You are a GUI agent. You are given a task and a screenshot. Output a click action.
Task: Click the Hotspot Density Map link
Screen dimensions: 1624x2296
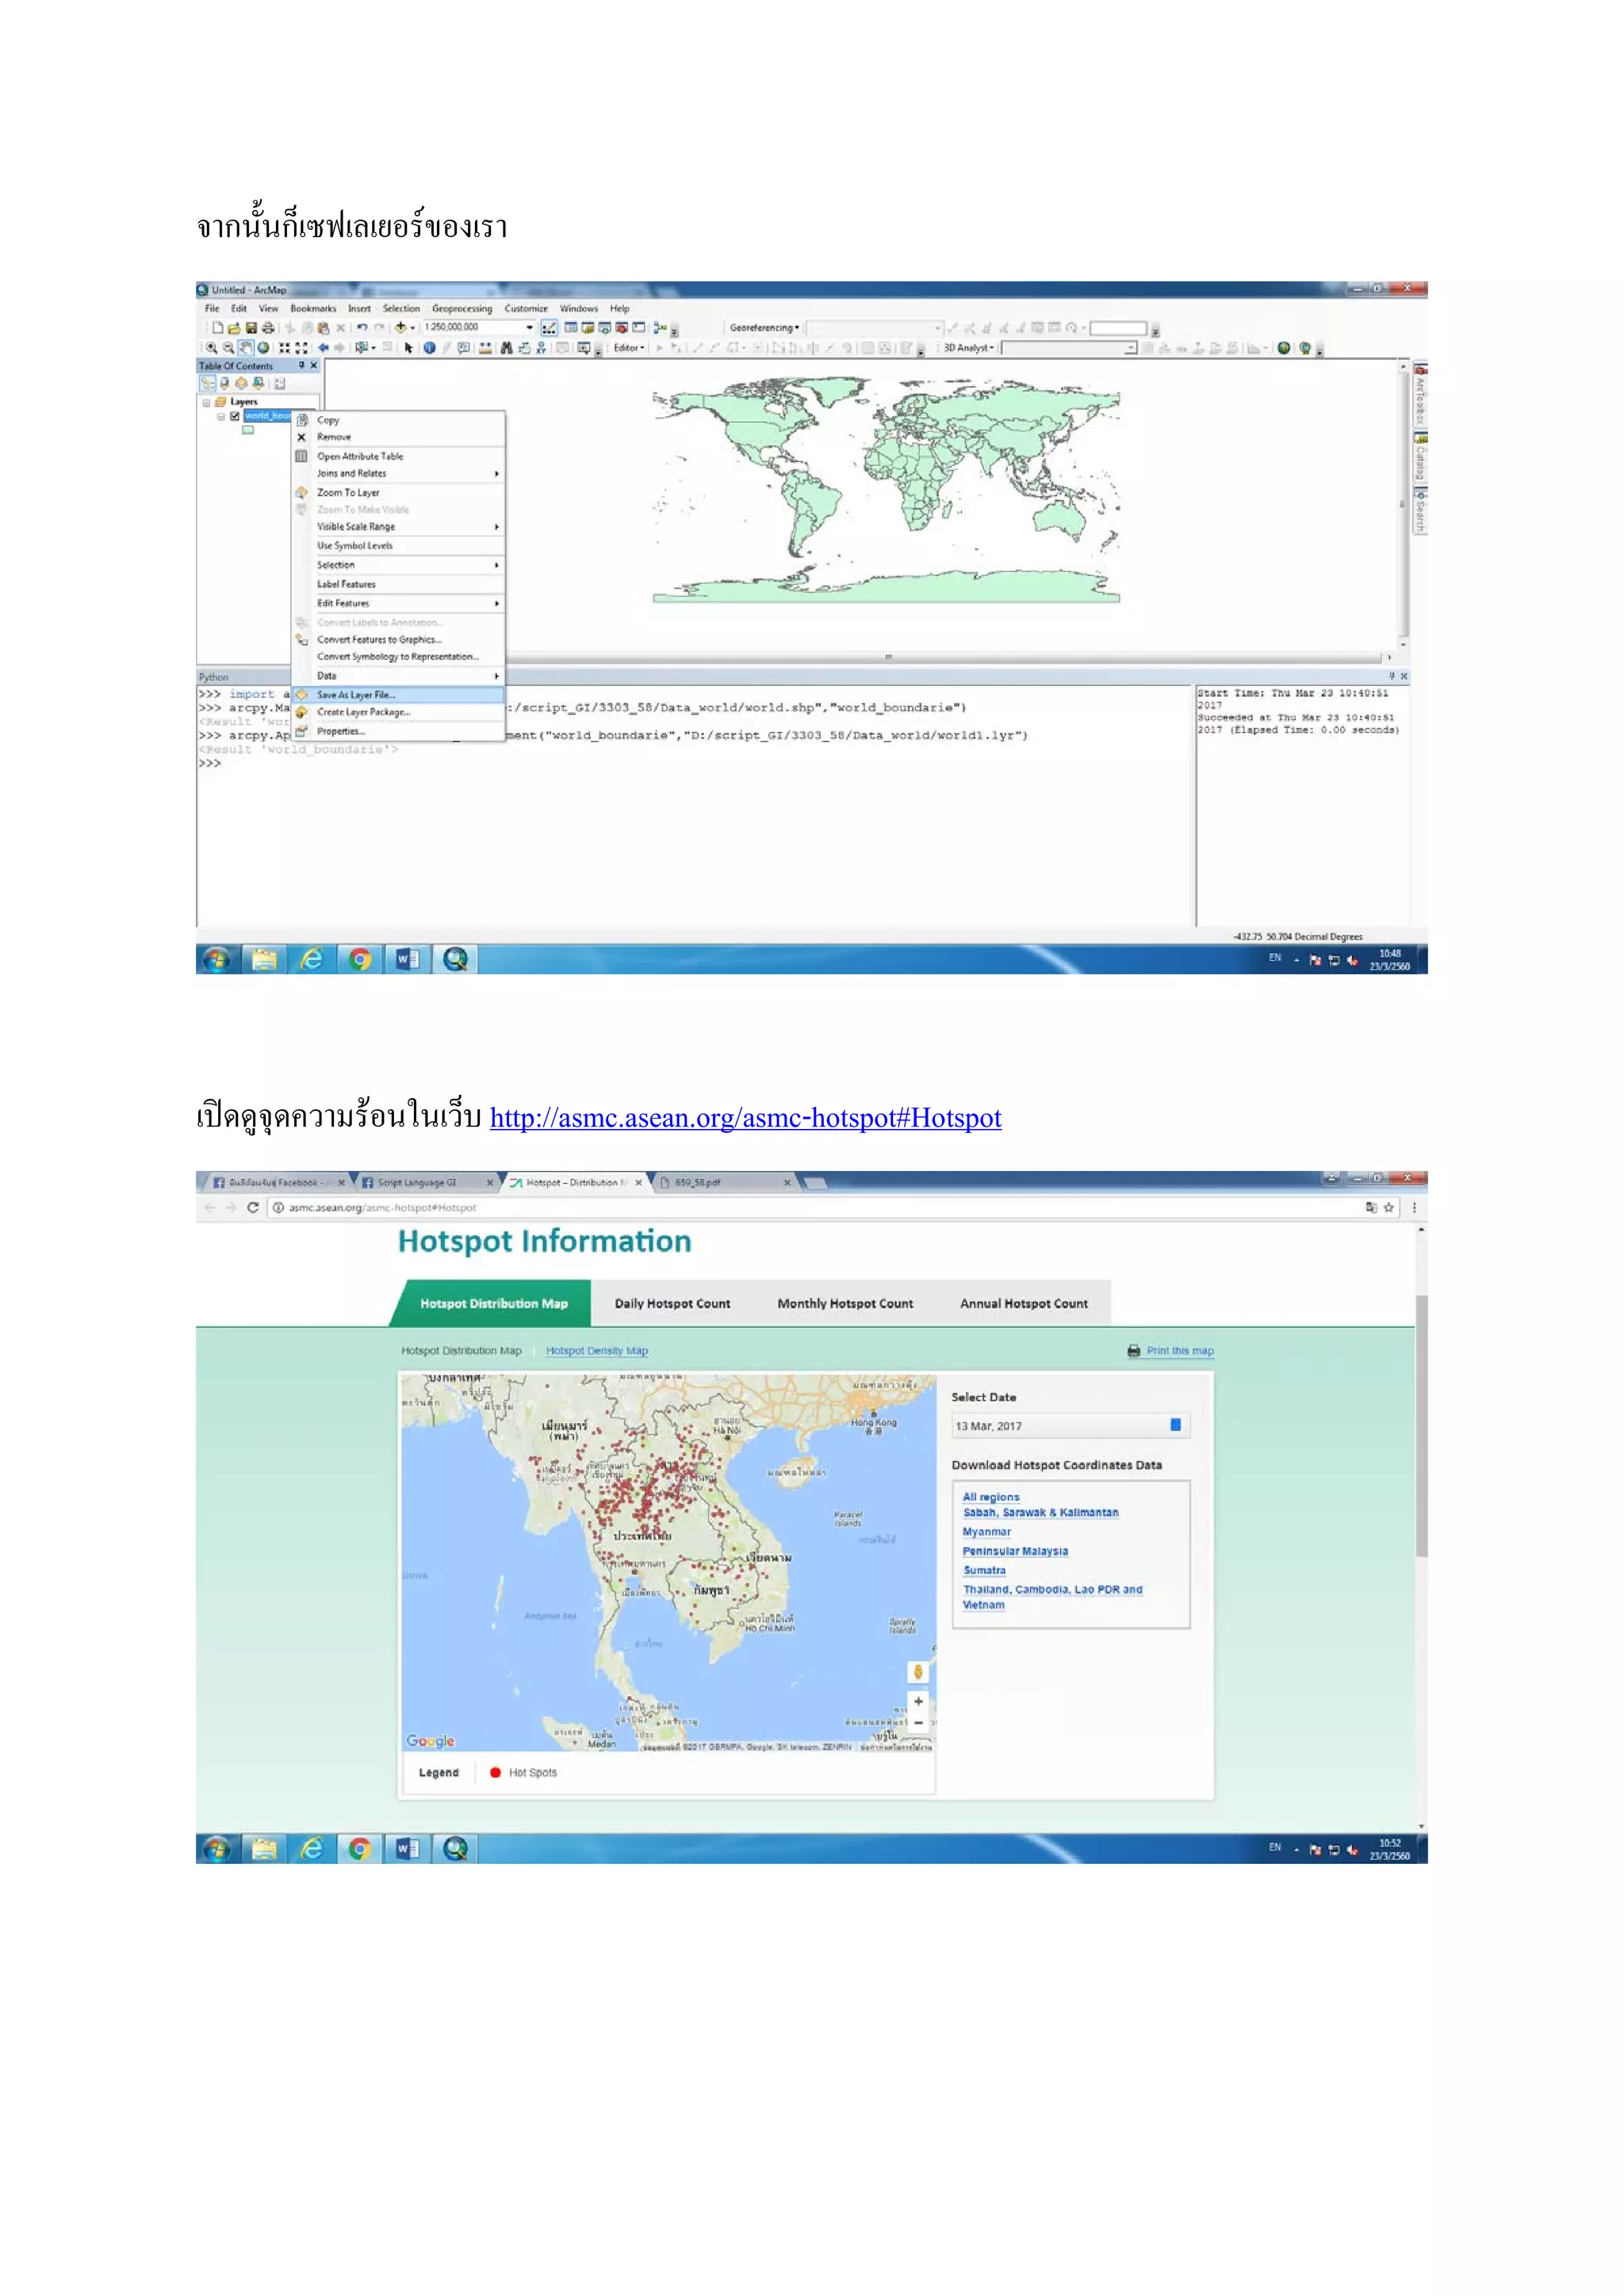[597, 1351]
